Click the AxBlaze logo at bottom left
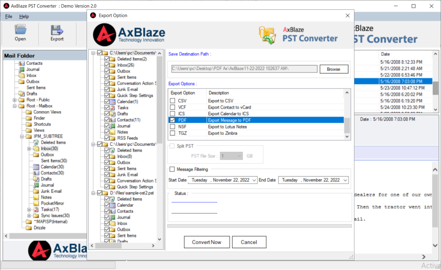The image size is (441, 270). point(39,251)
